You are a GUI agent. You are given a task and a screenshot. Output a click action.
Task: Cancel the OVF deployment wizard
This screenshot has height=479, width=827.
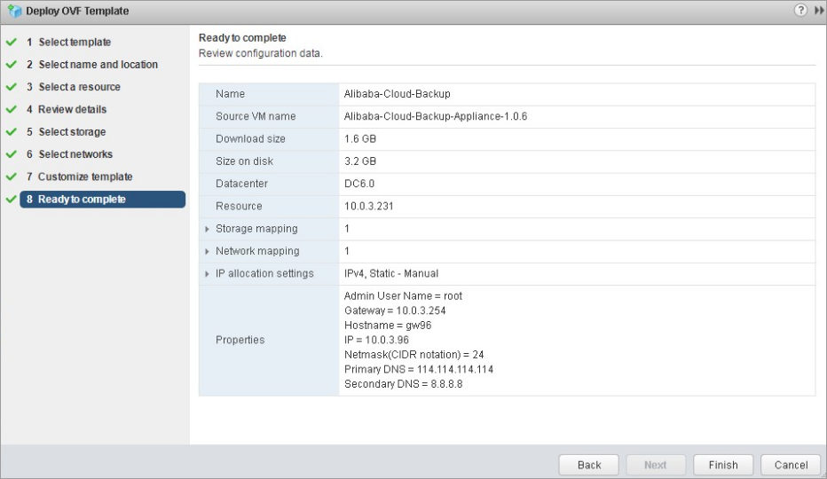791,465
